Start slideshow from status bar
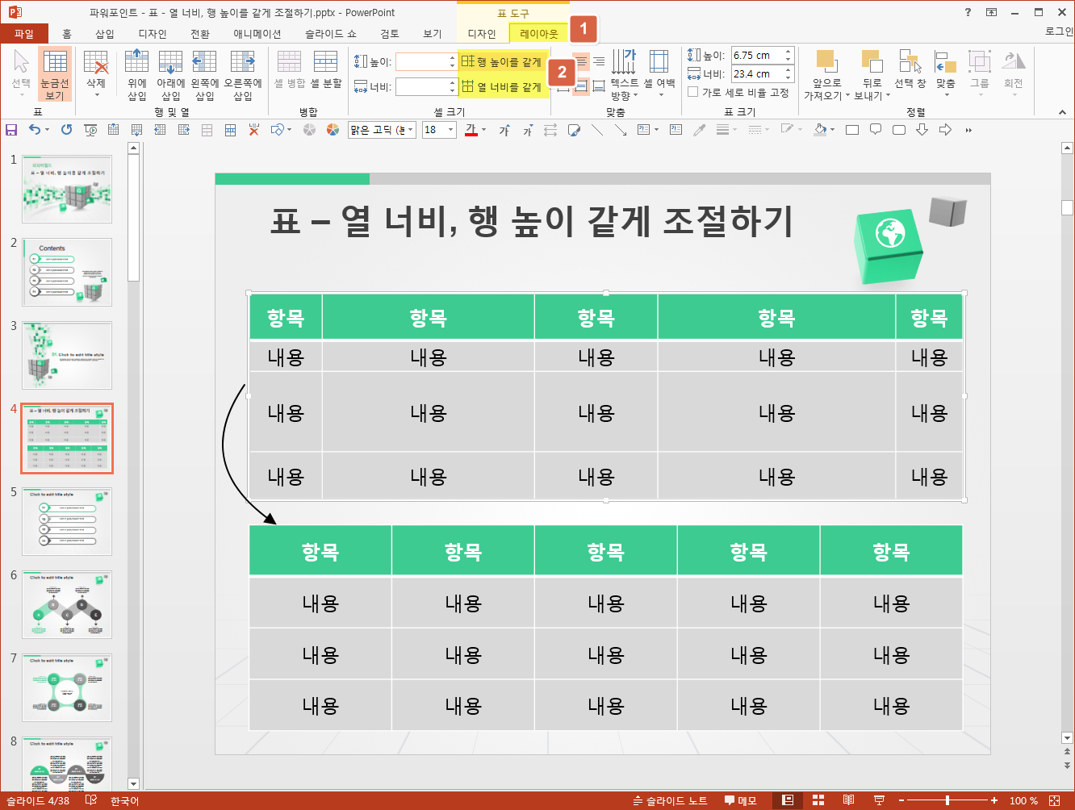The image size is (1075, 810). point(880,800)
